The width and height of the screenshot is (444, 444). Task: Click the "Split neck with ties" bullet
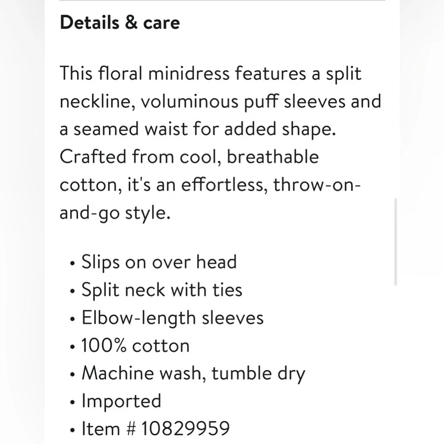[x=162, y=290]
